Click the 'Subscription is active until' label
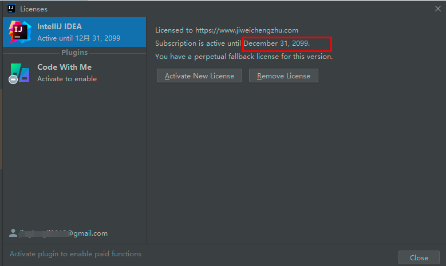 click(x=199, y=43)
